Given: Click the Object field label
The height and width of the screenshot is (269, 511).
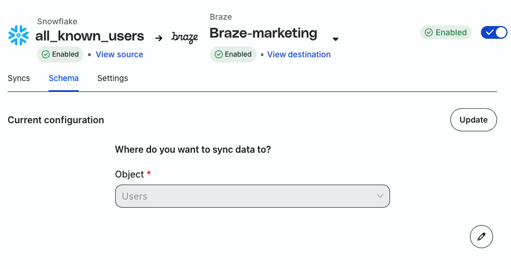Looking at the screenshot, I should tap(130, 174).
